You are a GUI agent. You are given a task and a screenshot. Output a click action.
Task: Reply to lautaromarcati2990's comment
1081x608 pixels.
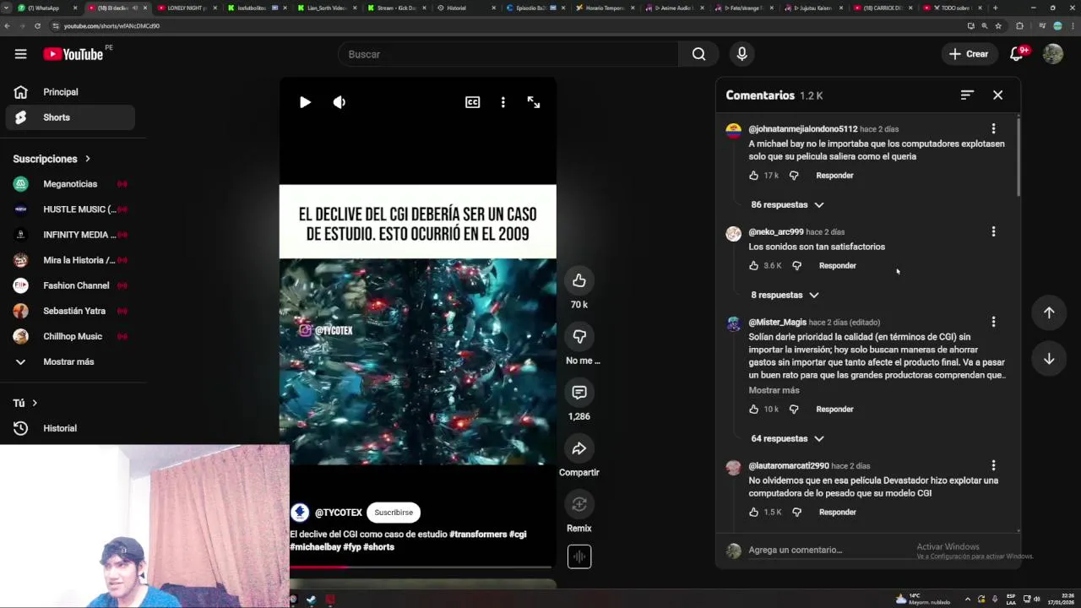pyautogui.click(x=838, y=513)
